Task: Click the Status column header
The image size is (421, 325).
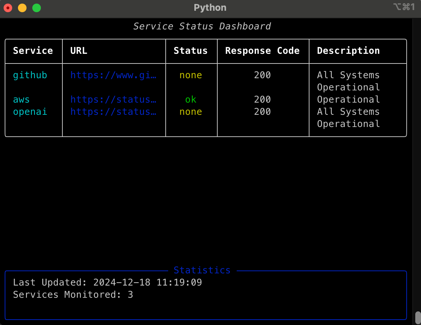Action: [x=191, y=51]
